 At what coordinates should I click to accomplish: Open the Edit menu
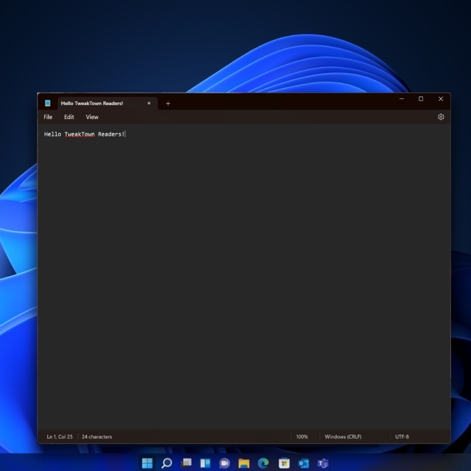tap(69, 117)
